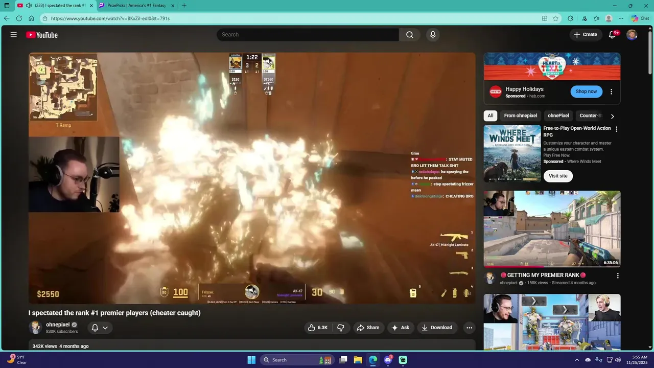Open the Edge tab actions menu

pyautogui.click(x=7, y=6)
